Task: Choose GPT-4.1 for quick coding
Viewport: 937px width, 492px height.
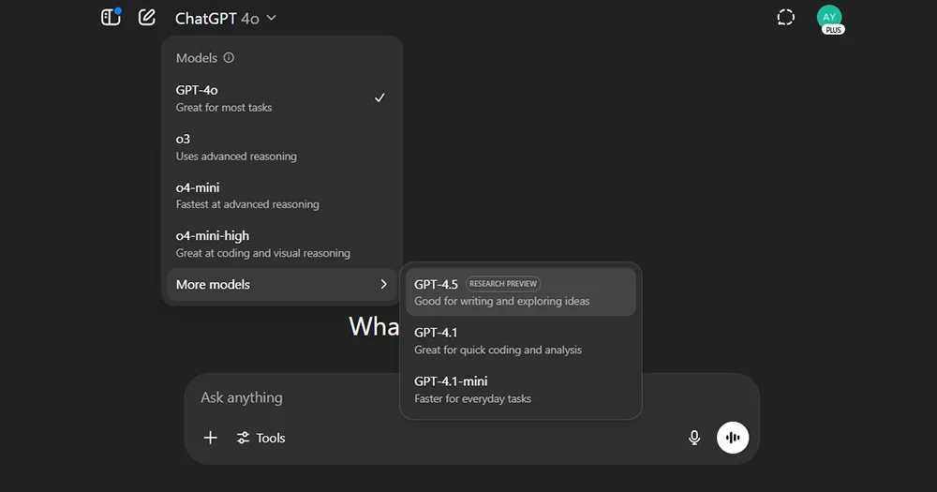Action: [x=520, y=340]
